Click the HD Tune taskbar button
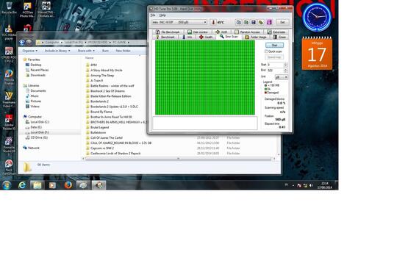397x269 pixels. (99, 185)
